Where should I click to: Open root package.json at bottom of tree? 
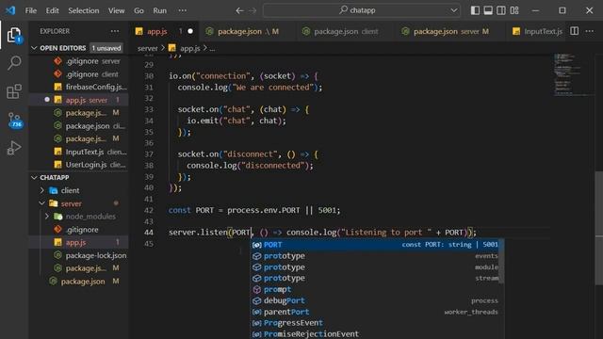pos(79,282)
